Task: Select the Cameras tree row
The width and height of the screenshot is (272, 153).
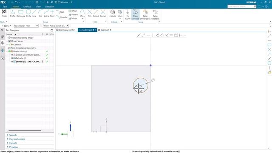Action: (x=17, y=45)
